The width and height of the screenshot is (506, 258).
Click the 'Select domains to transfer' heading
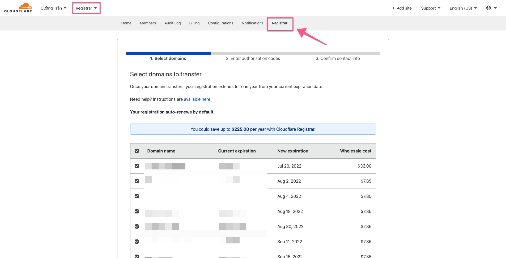[x=166, y=74]
